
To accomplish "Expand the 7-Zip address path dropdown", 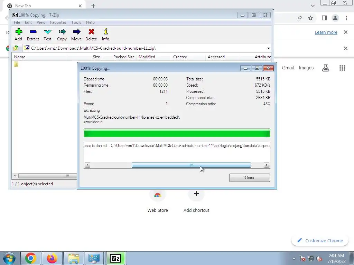I will pyautogui.click(x=268, y=48).
